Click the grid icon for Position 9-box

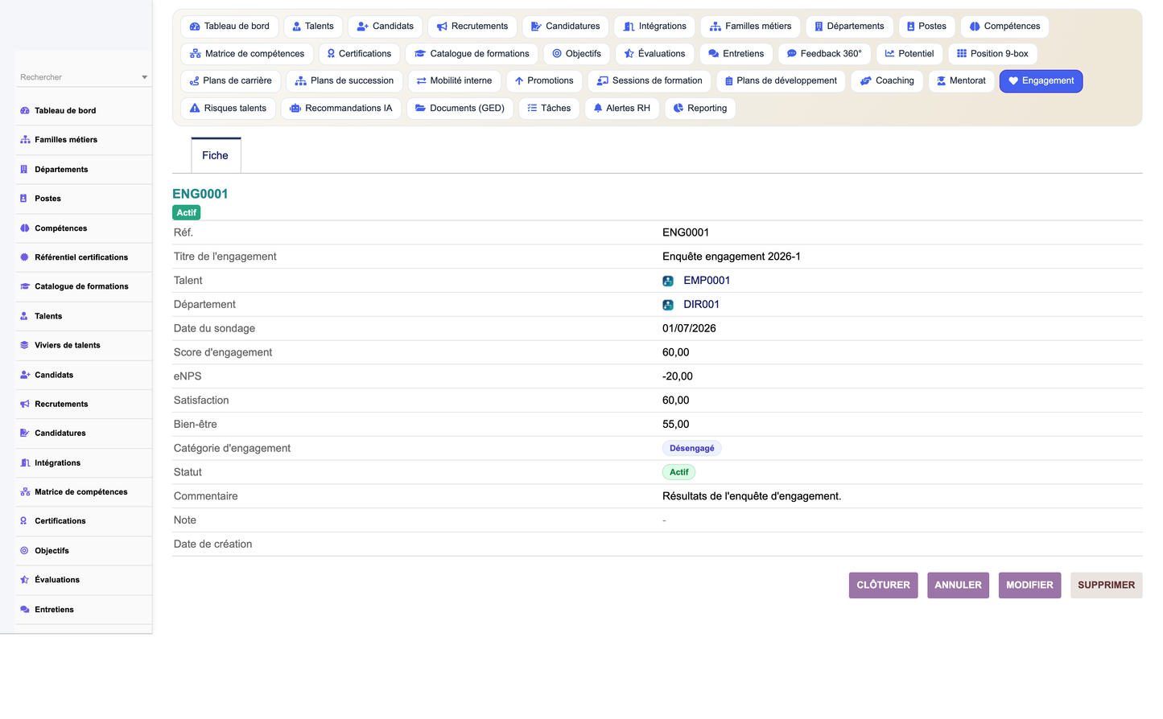pyautogui.click(x=962, y=54)
